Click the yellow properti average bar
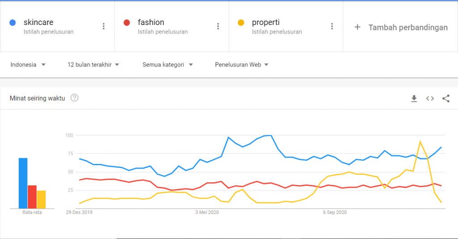Viewport: 458px width, 239px height. pos(41,199)
